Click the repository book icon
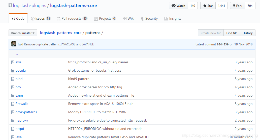260x140 pixels. click(10, 6)
